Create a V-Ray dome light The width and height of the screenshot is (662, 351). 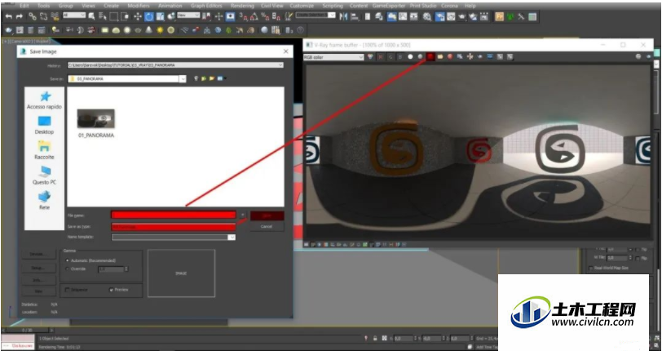point(116,30)
